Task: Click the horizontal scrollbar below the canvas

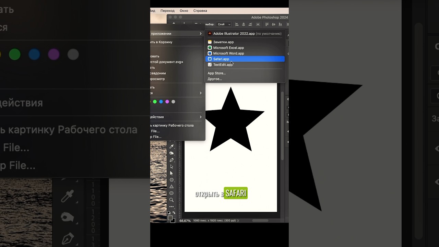Action: pos(260,221)
